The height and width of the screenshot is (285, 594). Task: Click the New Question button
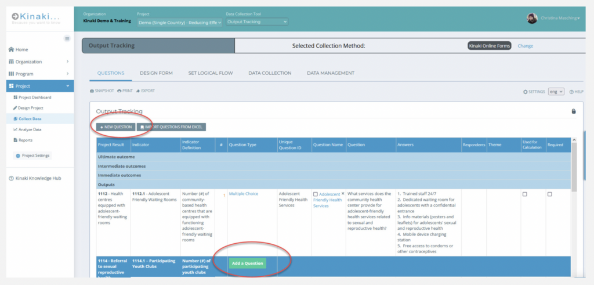(115, 127)
